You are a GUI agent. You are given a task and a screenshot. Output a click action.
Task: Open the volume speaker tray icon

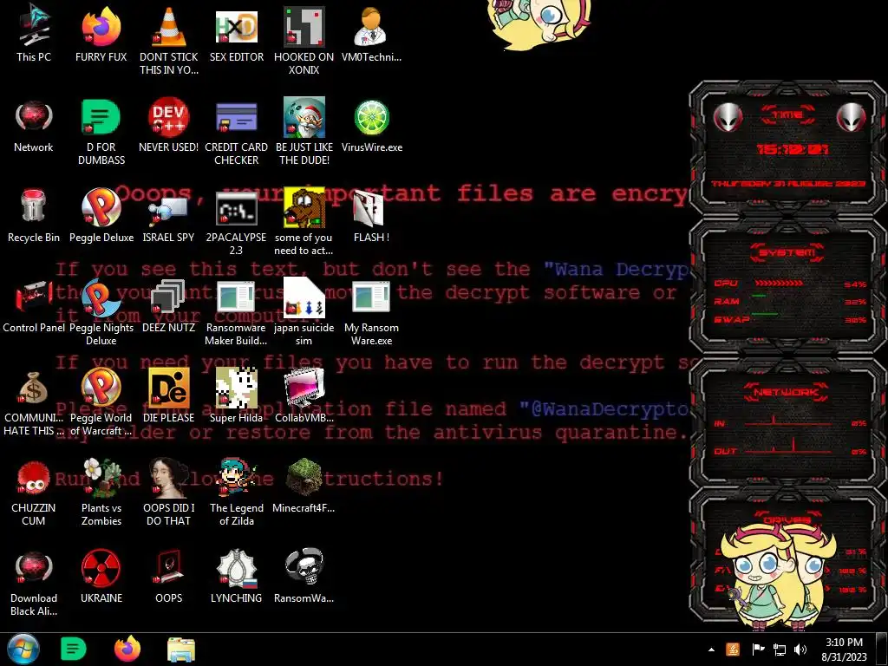point(800,650)
